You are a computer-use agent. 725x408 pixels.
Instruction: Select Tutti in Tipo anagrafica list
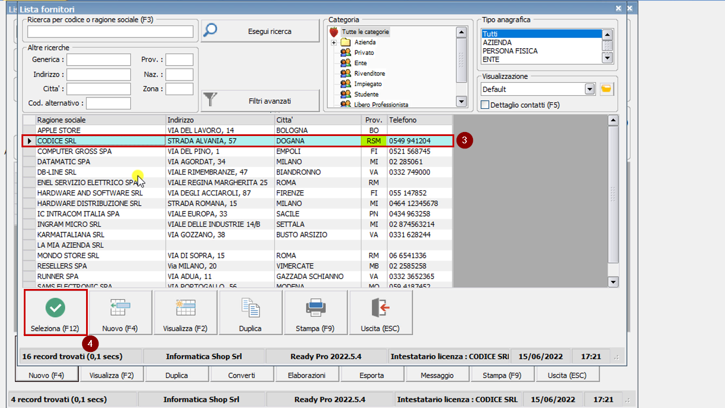tap(541, 34)
